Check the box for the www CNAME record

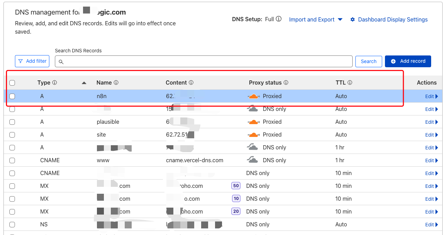pos(12,160)
